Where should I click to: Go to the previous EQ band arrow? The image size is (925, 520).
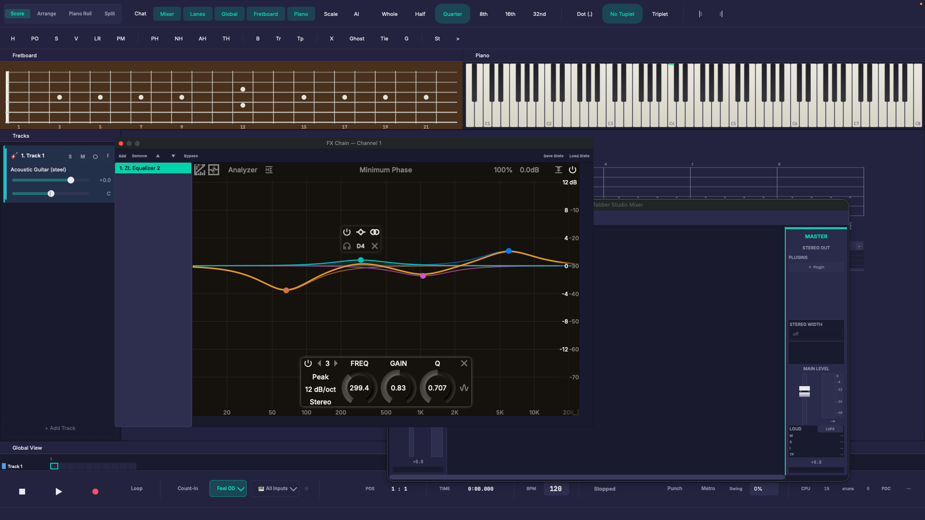point(319,364)
